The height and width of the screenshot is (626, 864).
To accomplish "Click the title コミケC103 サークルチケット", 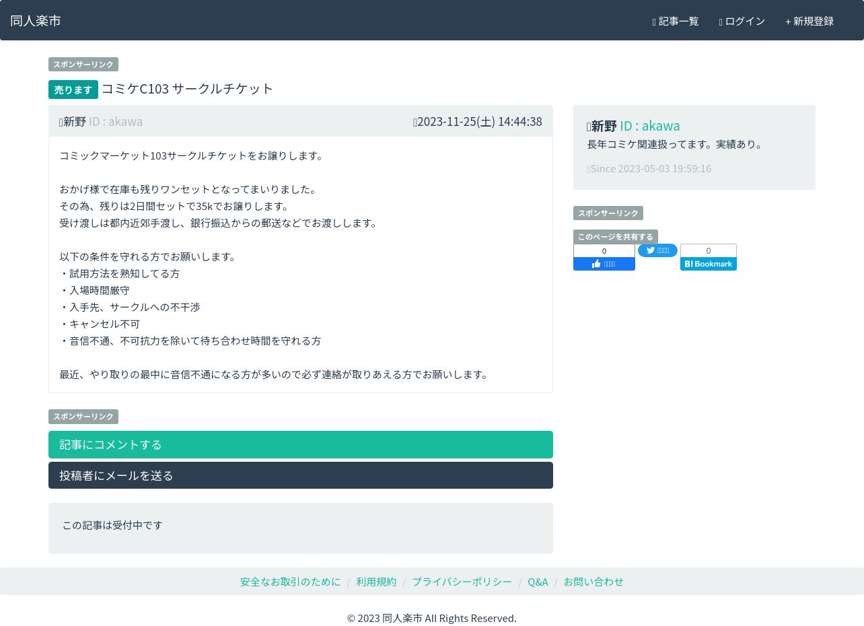I will click(188, 89).
